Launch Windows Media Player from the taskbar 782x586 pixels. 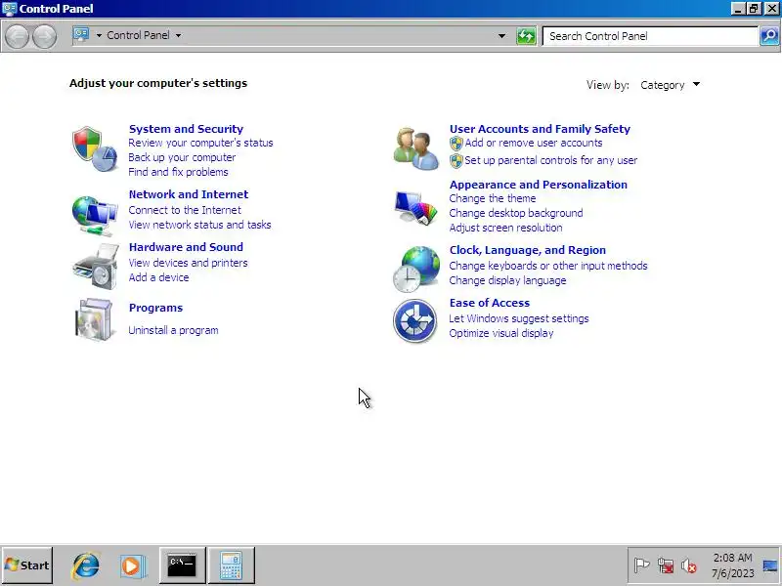[133, 565]
